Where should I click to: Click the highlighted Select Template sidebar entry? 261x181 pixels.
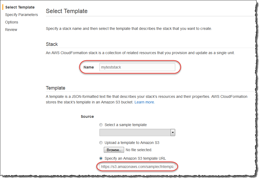point(19,7)
